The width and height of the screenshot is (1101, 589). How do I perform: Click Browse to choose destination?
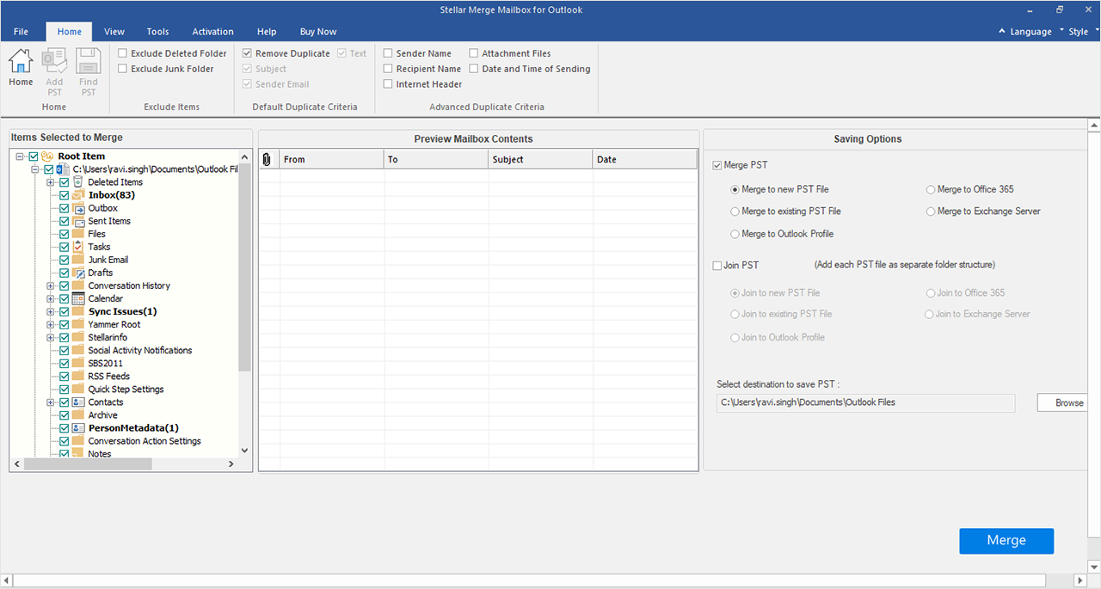pos(1068,402)
